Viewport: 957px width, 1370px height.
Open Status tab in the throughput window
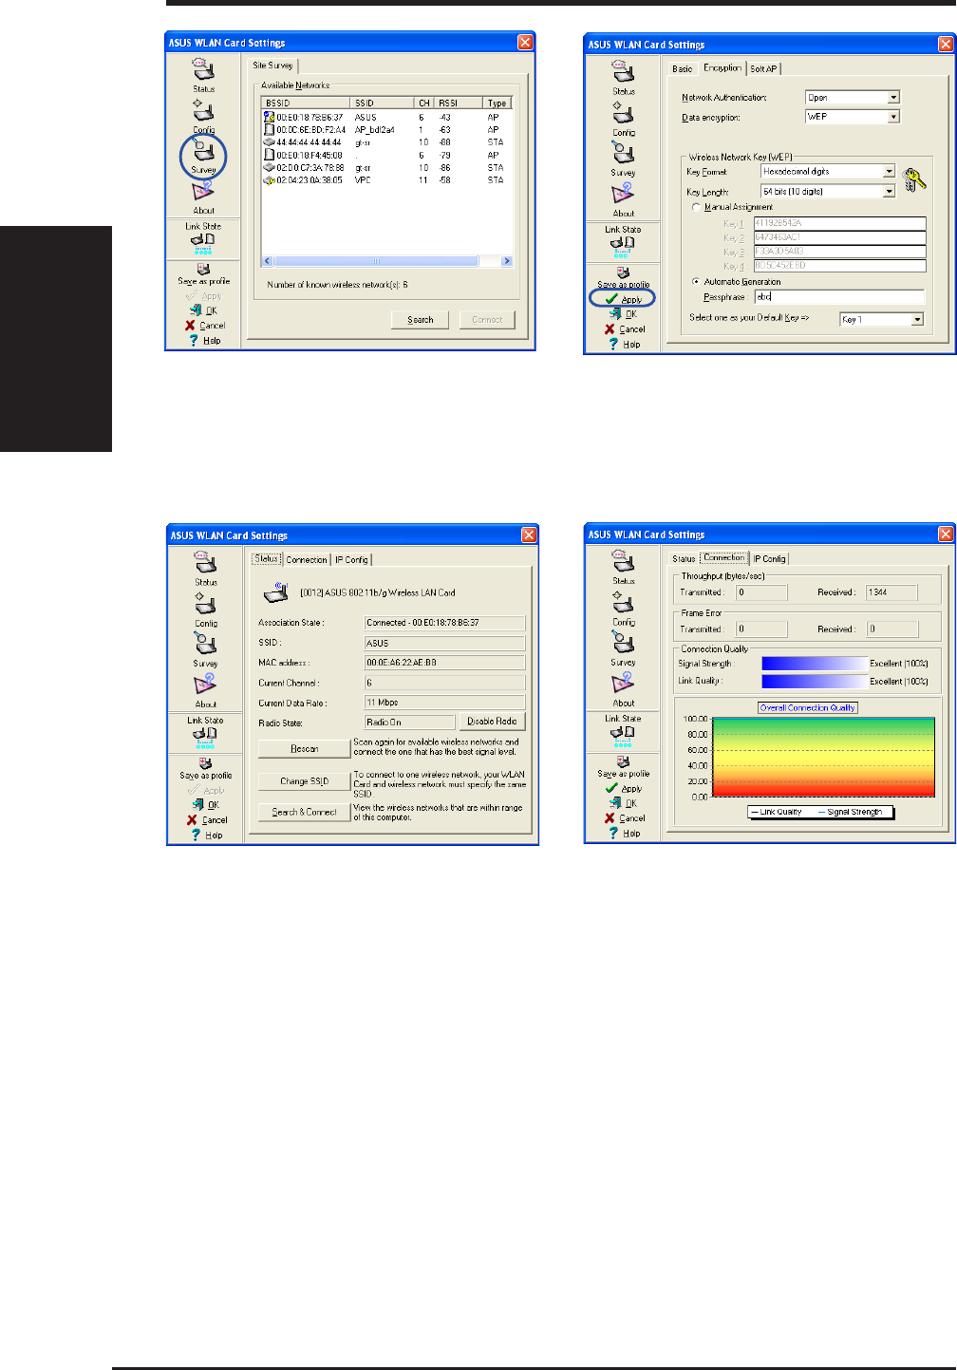coord(684,559)
